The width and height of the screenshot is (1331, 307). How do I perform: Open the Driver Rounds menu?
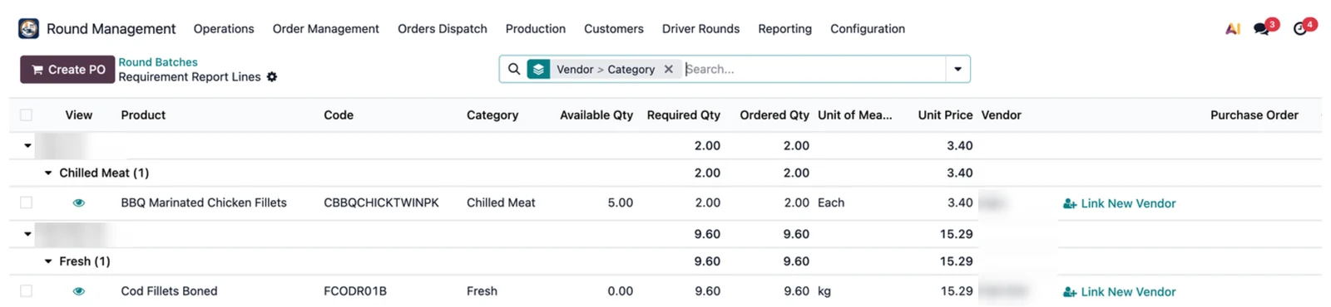(x=700, y=28)
